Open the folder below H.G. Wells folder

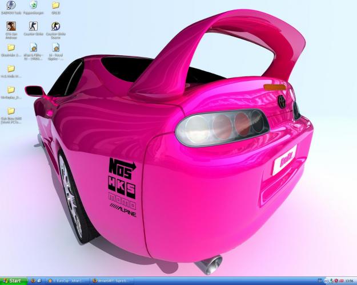click(11, 90)
